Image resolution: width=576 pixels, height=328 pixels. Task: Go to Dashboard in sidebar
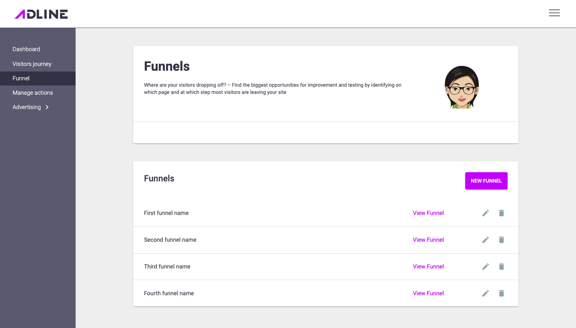pyautogui.click(x=26, y=49)
